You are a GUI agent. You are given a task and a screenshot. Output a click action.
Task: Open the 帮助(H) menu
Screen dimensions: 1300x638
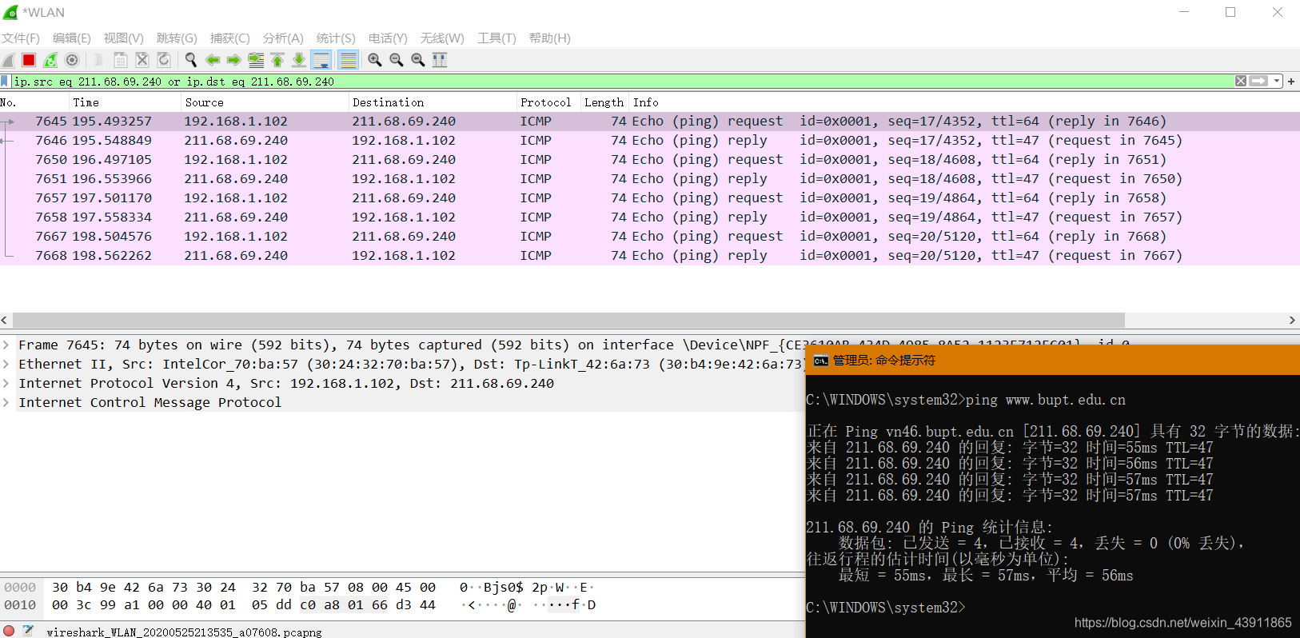550,38
